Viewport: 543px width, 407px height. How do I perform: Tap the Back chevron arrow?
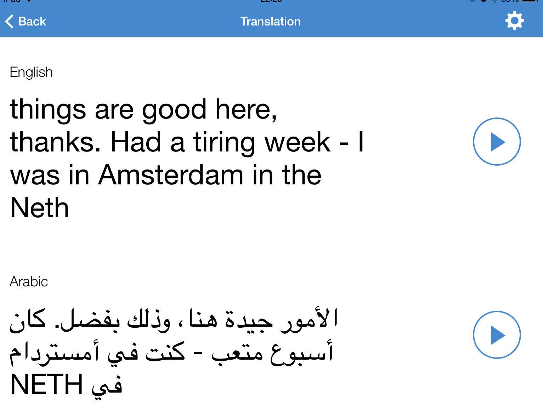(9, 21)
